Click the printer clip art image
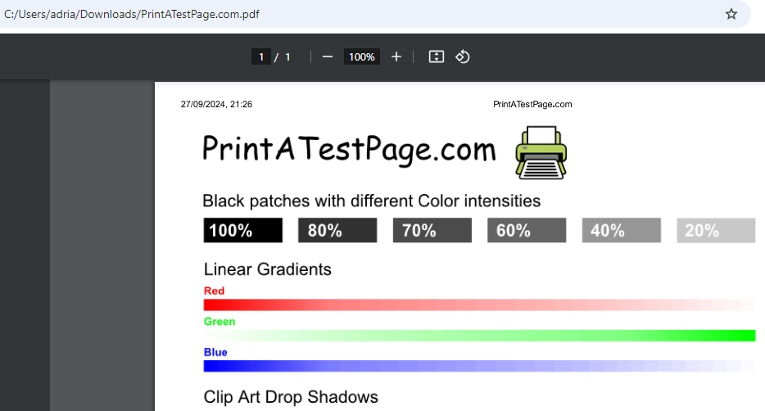765x411 pixels. point(541,152)
